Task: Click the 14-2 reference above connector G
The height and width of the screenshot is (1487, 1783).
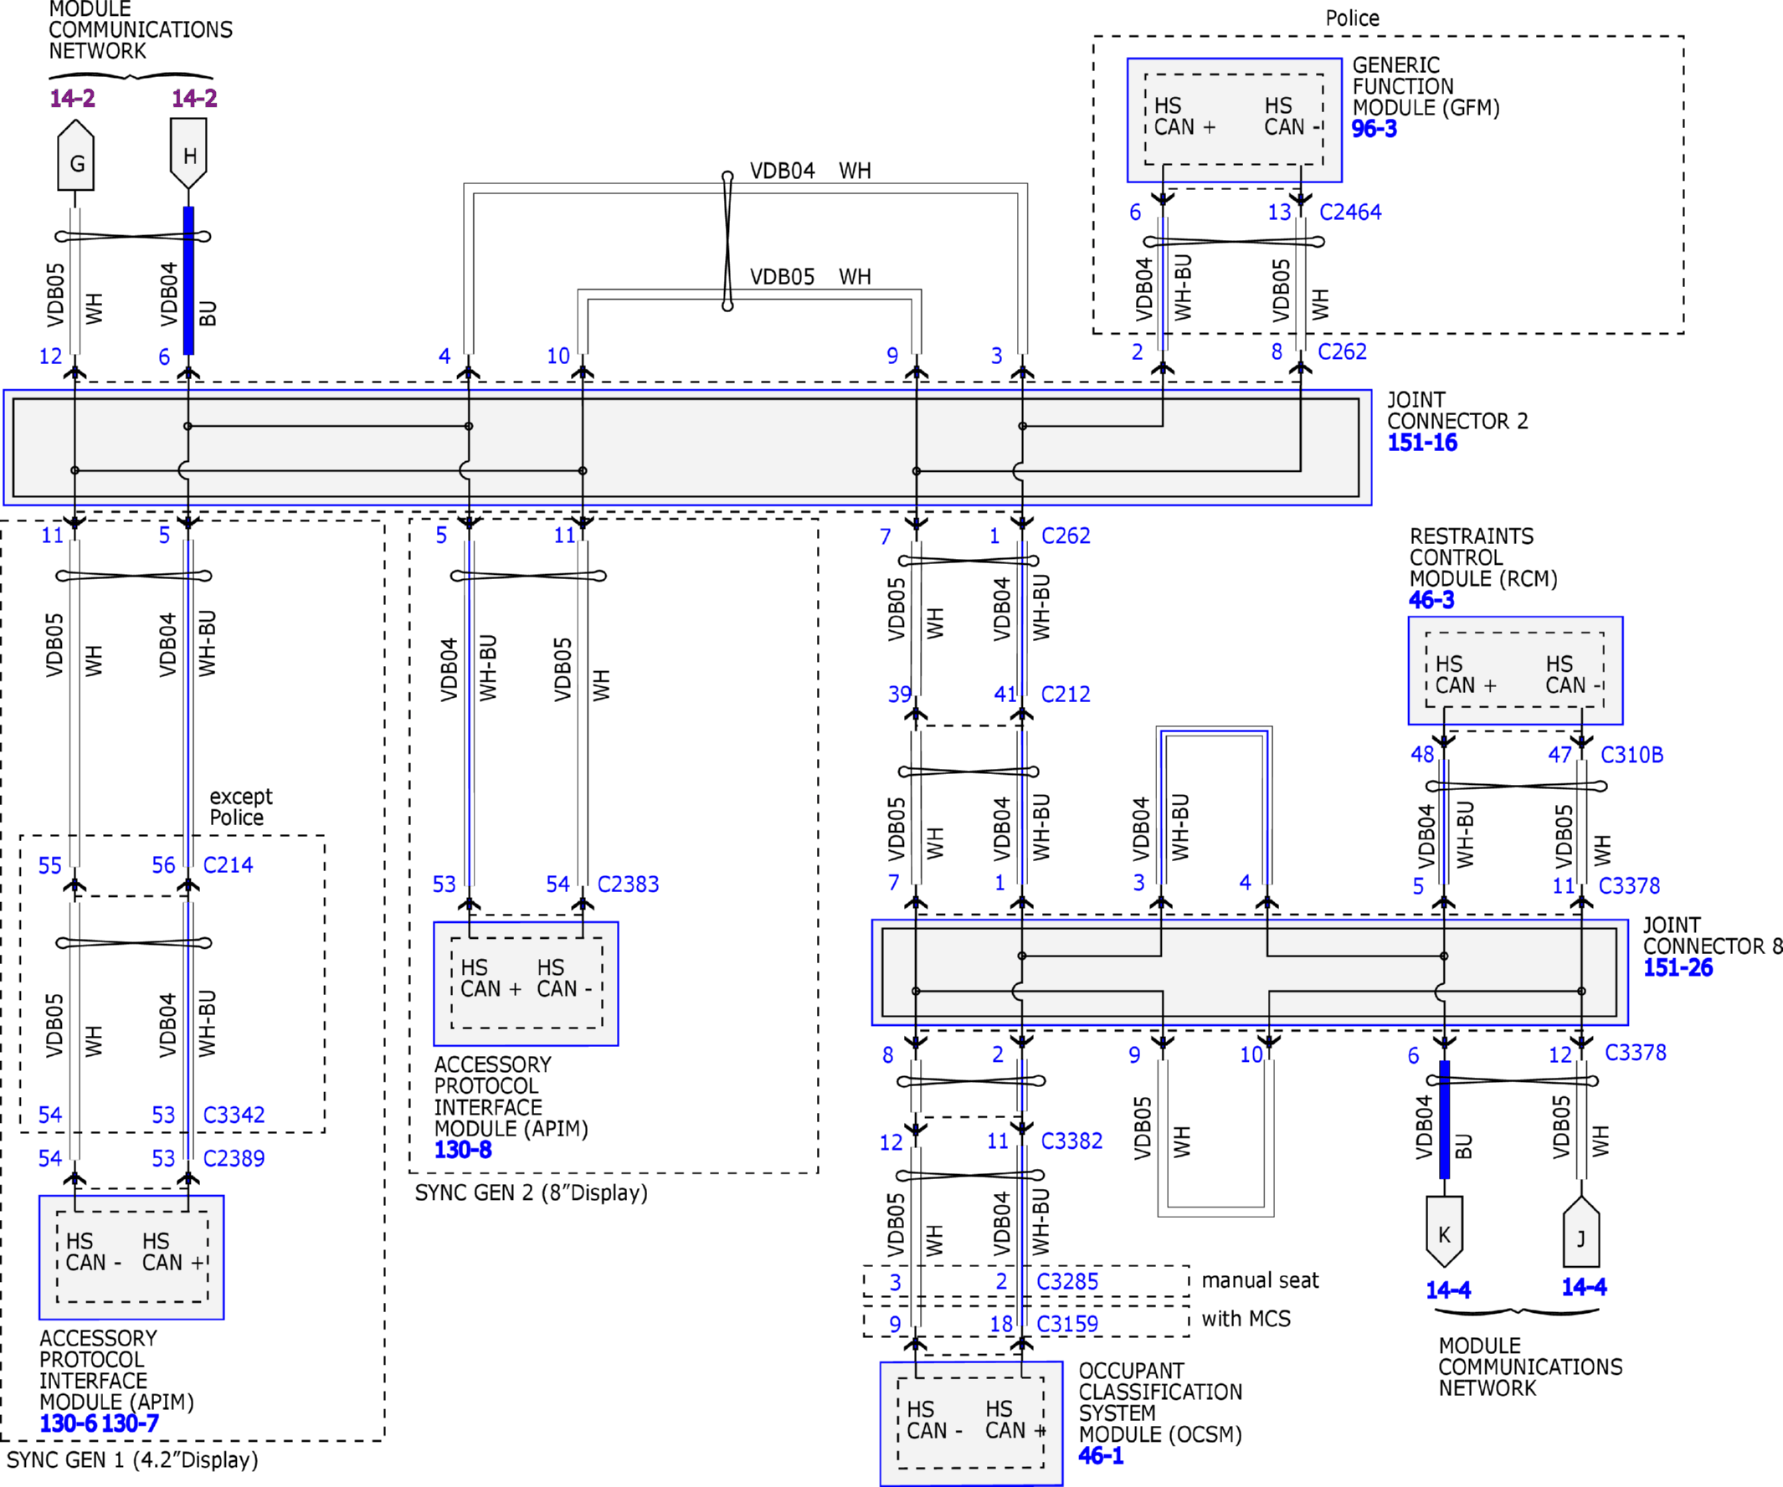Action: (x=72, y=99)
